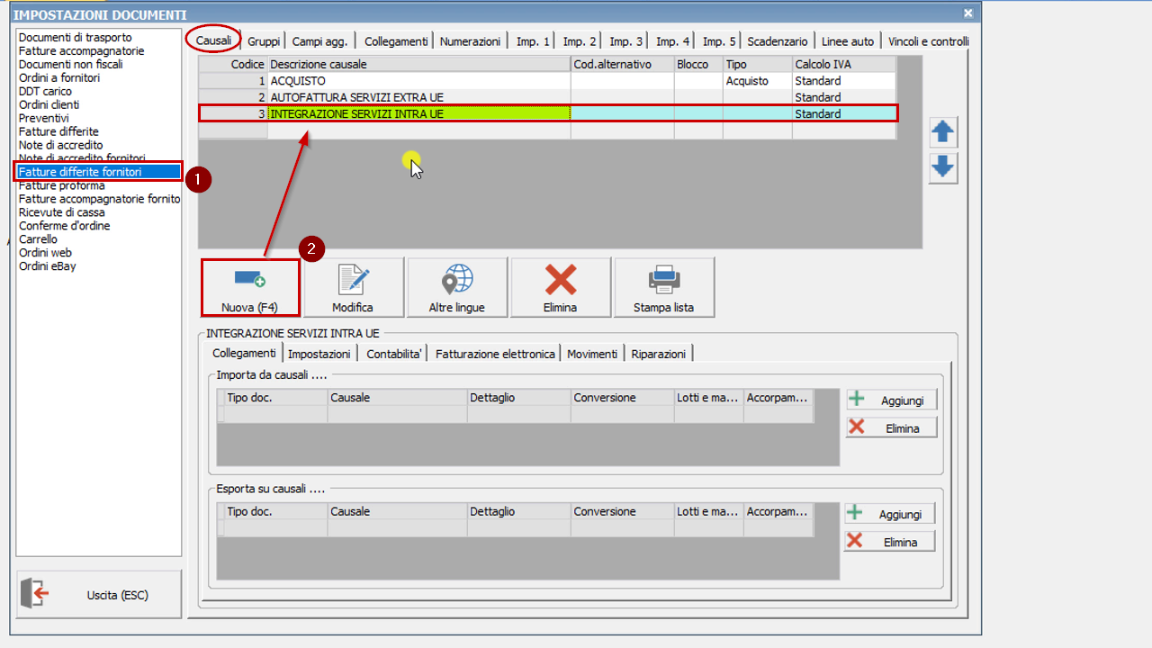Select Conferme d'ordine in the list

(x=65, y=226)
